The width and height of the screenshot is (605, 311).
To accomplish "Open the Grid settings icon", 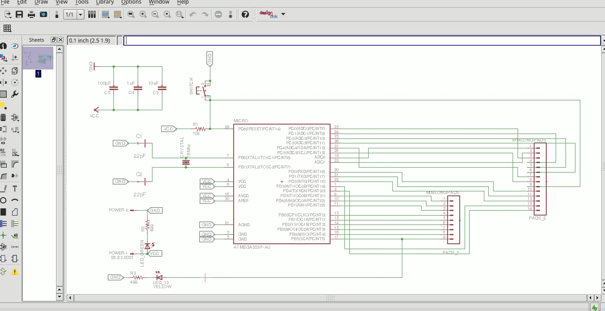I will pyautogui.click(x=7, y=29).
